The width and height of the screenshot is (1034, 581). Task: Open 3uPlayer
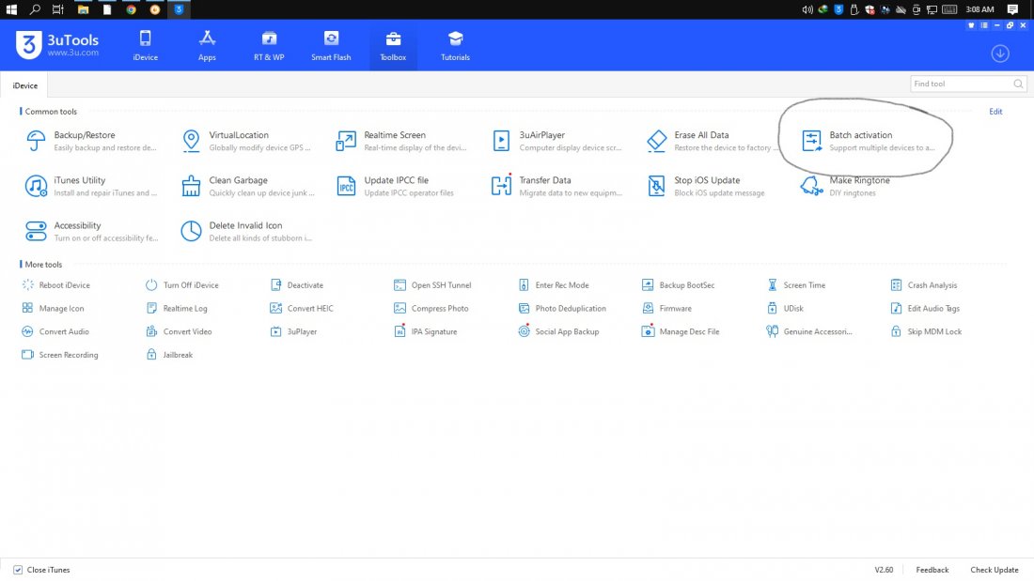point(293,331)
